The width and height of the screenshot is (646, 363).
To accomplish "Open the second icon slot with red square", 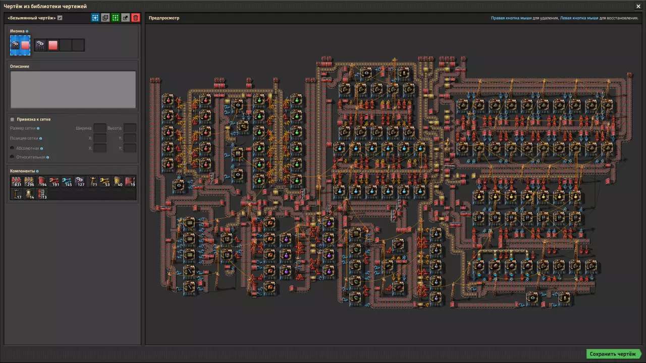I will coord(53,45).
